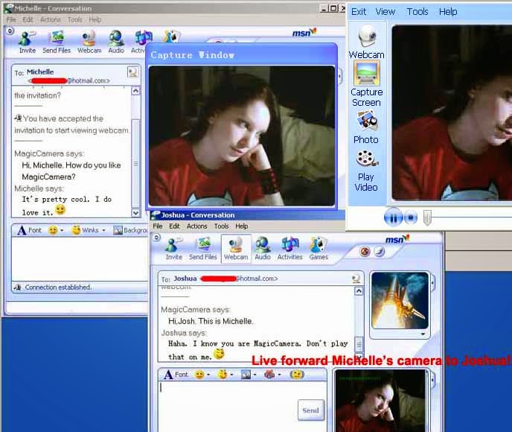The width and height of the screenshot is (512, 432).
Task: Click Send Files in Joshua conversation toolbar
Action: (202, 249)
